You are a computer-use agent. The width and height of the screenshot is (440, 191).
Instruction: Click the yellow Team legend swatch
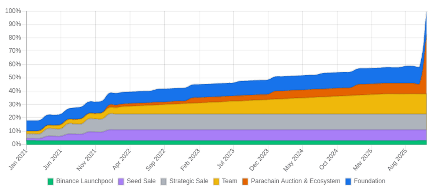coord(217,181)
